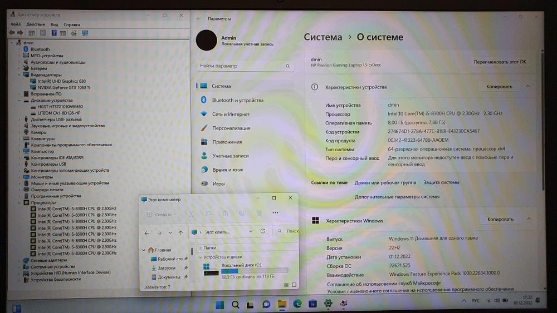Click Система breadcrumb in Settings header
This screenshot has height=313, width=557.
[x=323, y=37]
